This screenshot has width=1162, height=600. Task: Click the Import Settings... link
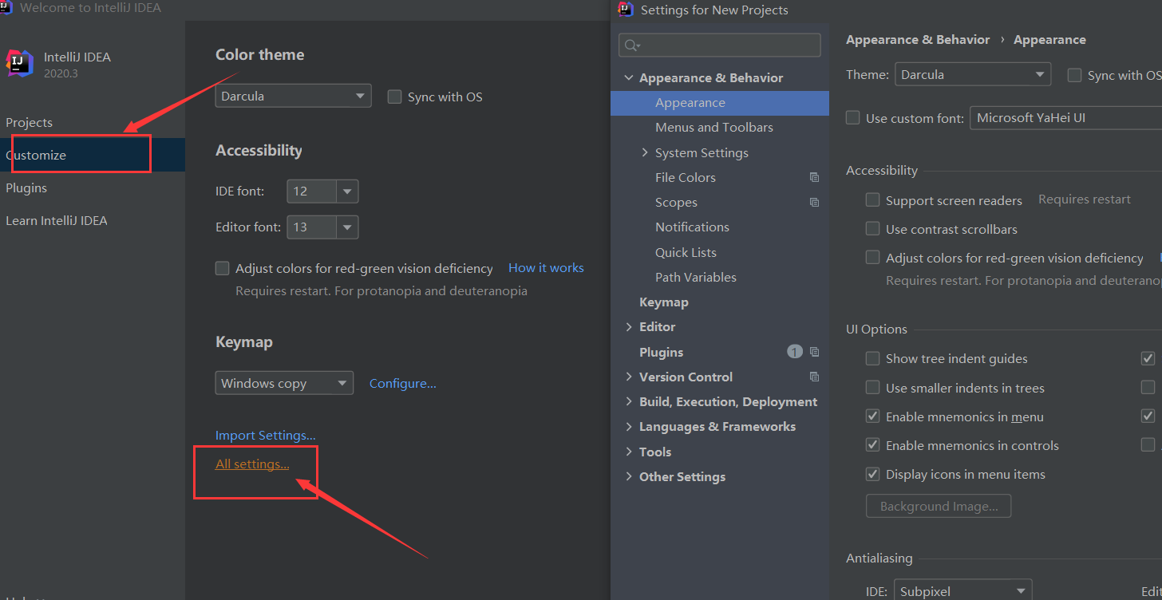pos(266,436)
